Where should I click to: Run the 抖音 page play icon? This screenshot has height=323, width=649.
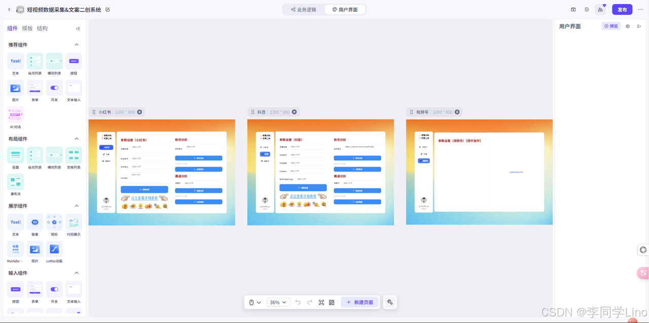(294, 112)
